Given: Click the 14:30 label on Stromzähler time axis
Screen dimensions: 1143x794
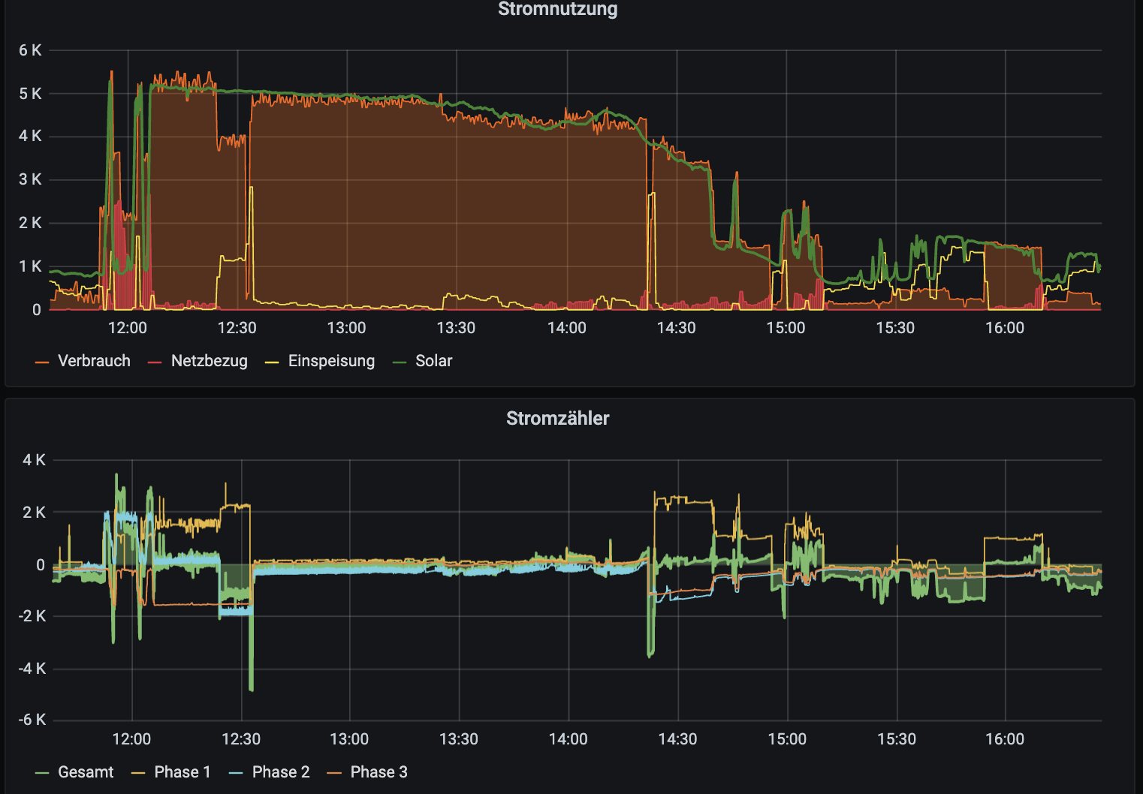Looking at the screenshot, I should tap(677, 739).
